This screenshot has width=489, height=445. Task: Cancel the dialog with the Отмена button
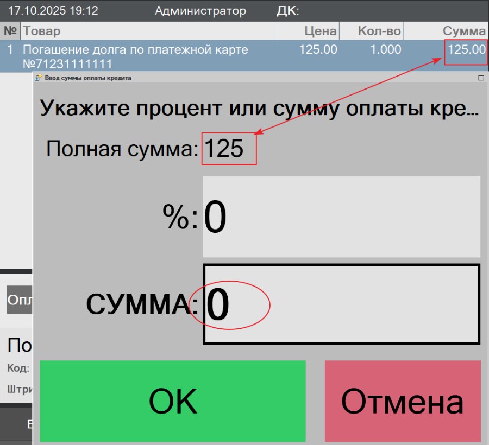[x=403, y=401]
